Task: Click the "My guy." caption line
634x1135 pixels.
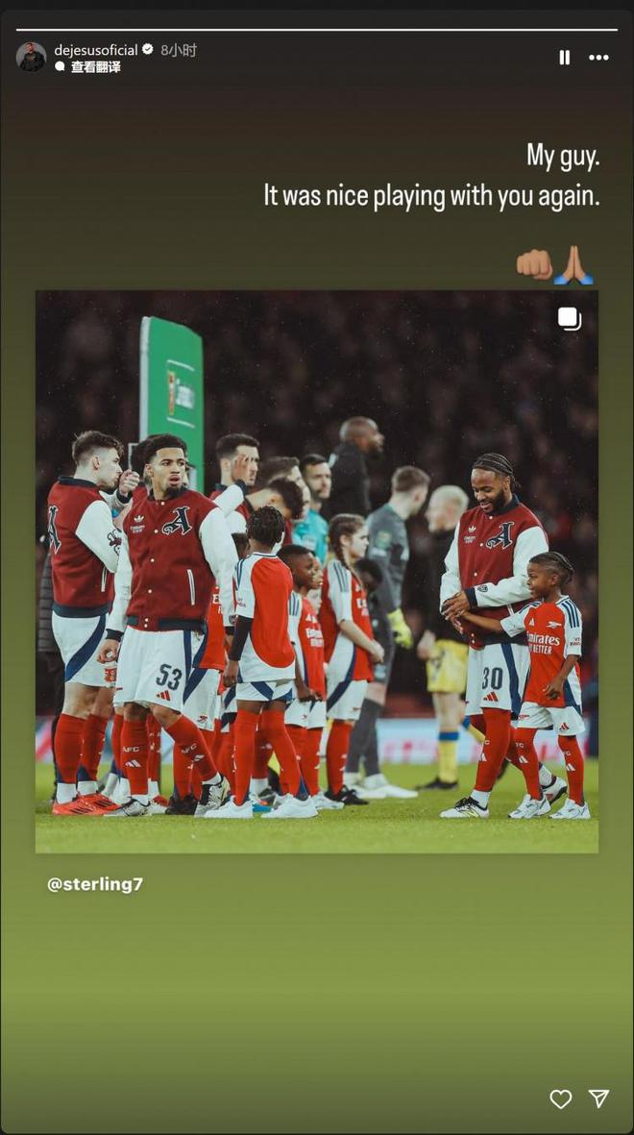Action: [563, 156]
